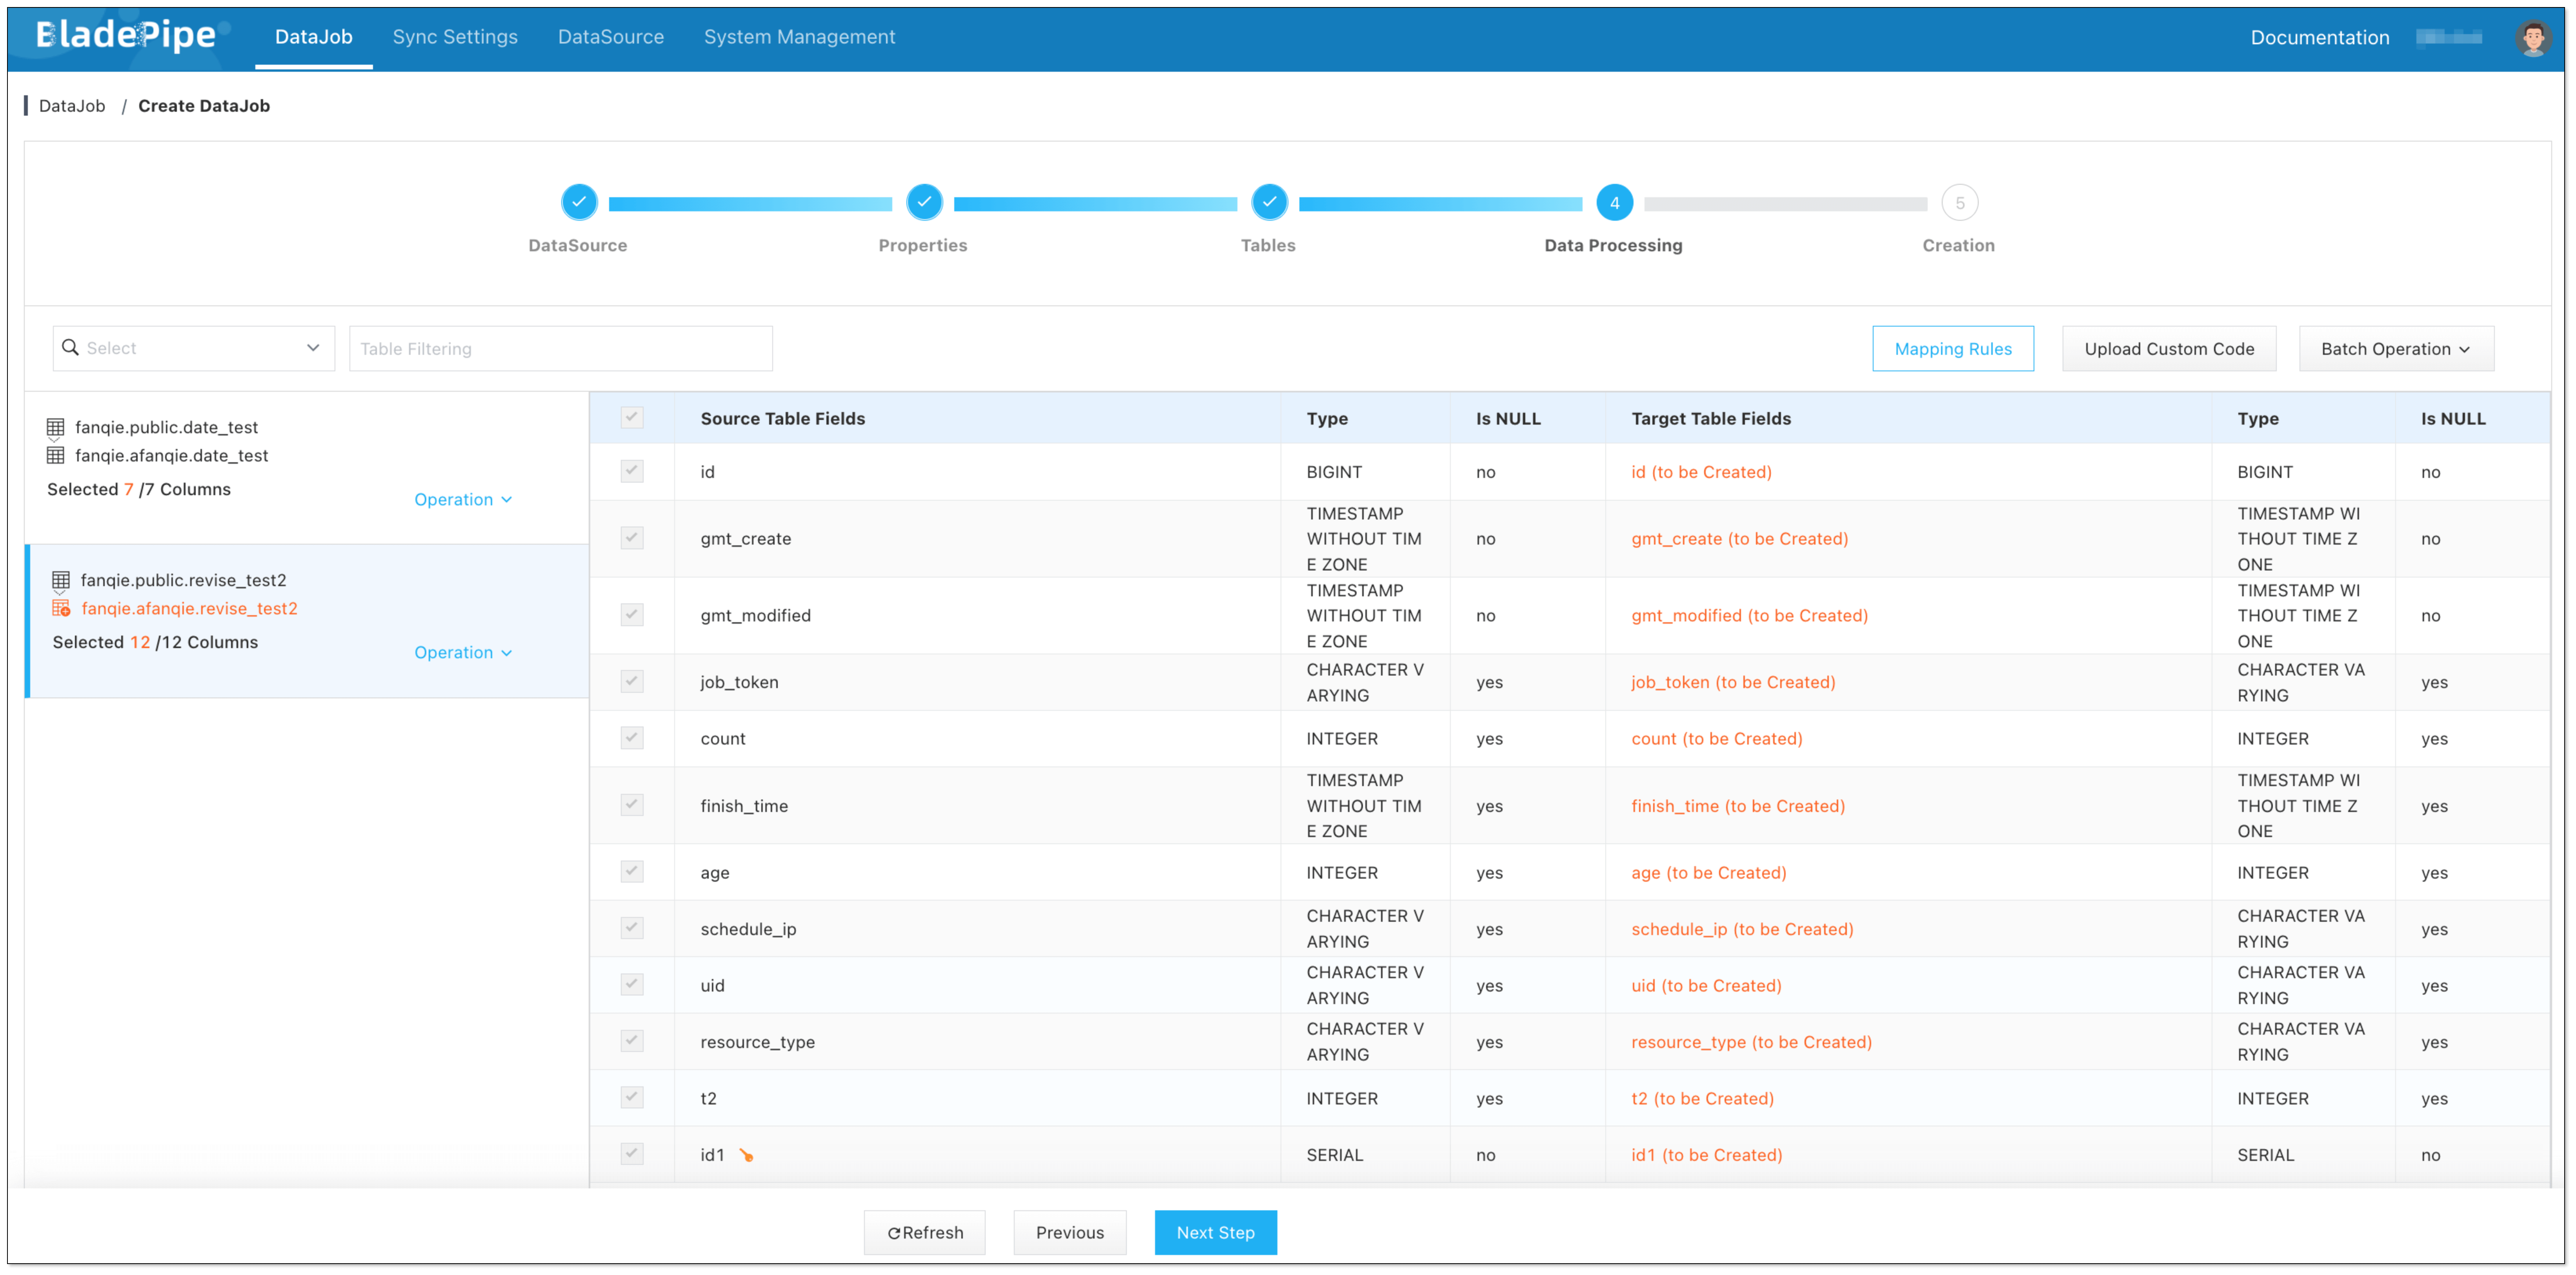Viewport: 2576px width, 1275px height.
Task: Click the Upload Custom Code button
Action: [2168, 348]
